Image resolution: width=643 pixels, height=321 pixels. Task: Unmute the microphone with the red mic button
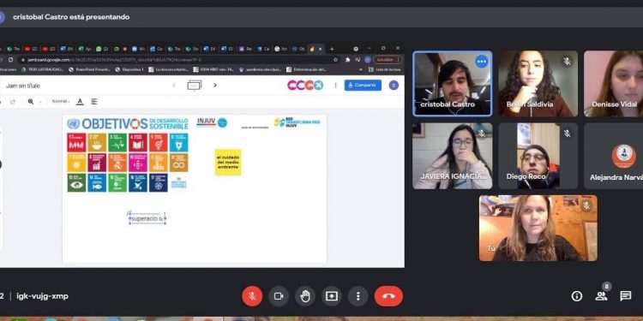[x=252, y=296]
